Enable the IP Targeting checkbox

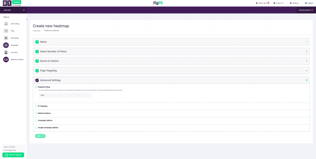(36, 106)
